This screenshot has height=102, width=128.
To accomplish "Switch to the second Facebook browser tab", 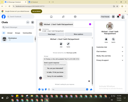I will click(x=39, y=2).
